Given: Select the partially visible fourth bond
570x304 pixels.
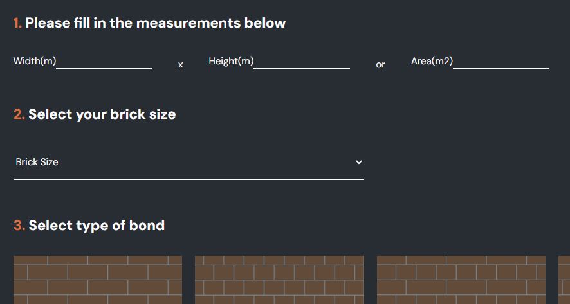Looking at the screenshot, I should [x=564, y=280].
